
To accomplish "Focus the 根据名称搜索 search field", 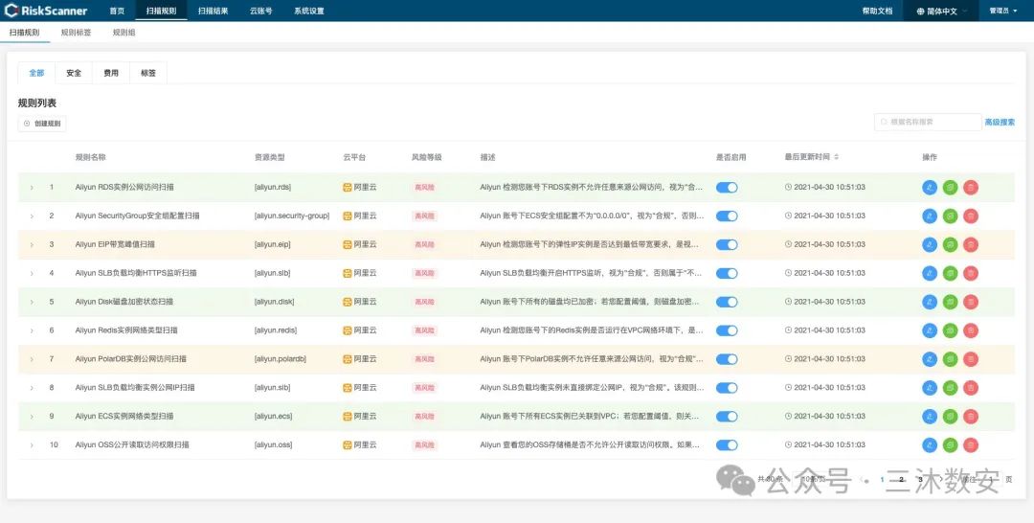I will point(928,122).
